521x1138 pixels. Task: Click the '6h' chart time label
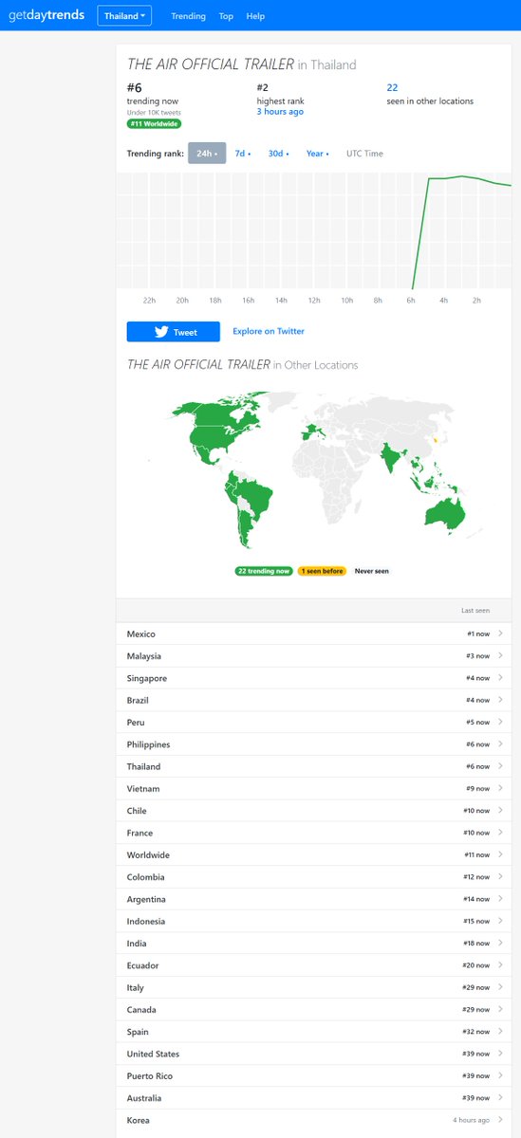coord(410,300)
